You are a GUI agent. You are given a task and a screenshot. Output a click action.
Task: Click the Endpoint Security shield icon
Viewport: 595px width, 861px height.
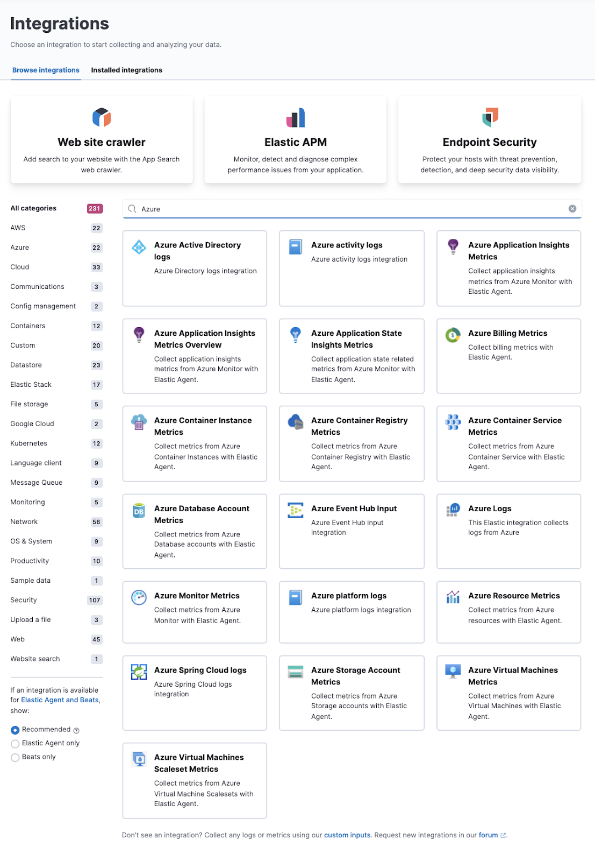tap(490, 117)
